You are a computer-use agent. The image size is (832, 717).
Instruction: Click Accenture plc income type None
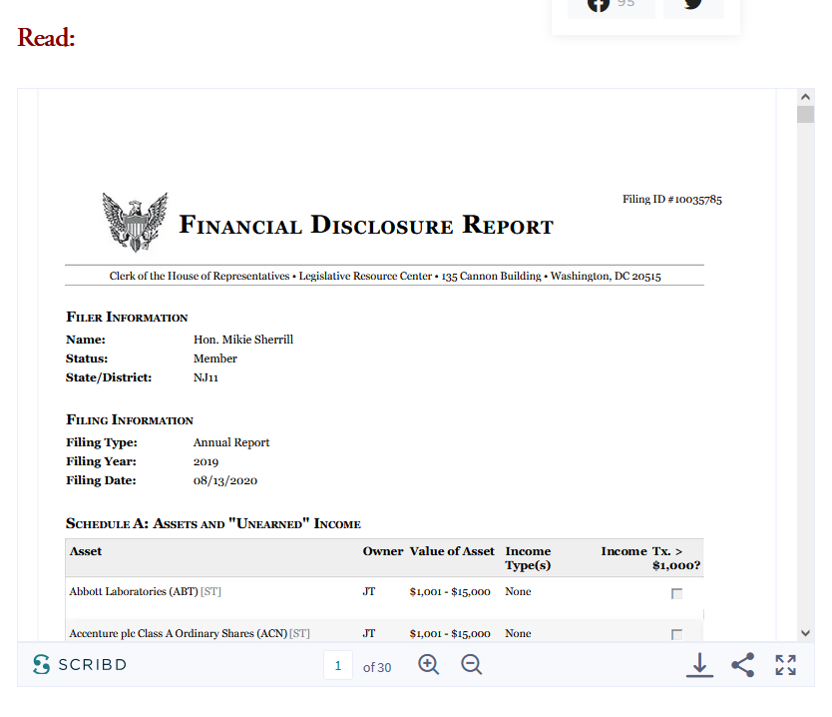518,633
